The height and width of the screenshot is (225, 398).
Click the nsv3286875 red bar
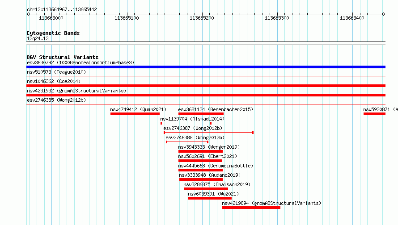click(x=206, y=189)
